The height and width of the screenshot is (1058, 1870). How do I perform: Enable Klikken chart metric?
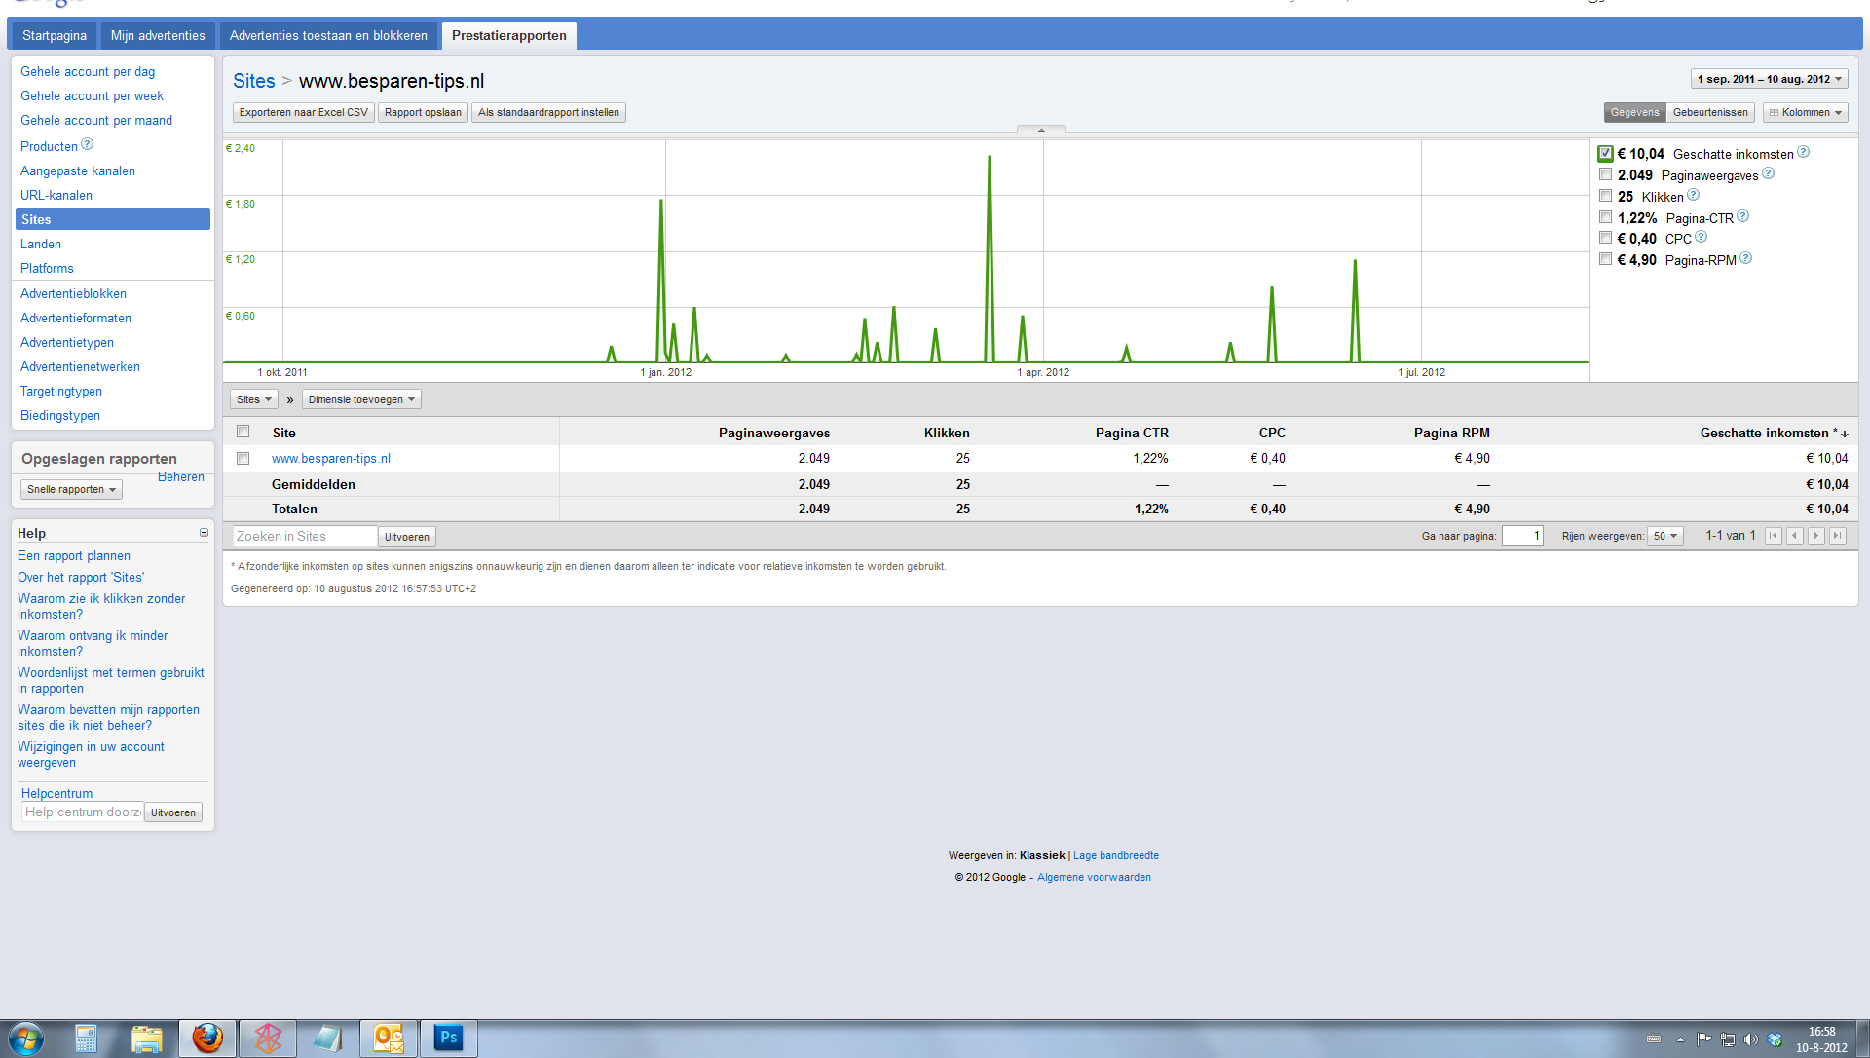[x=1605, y=196]
